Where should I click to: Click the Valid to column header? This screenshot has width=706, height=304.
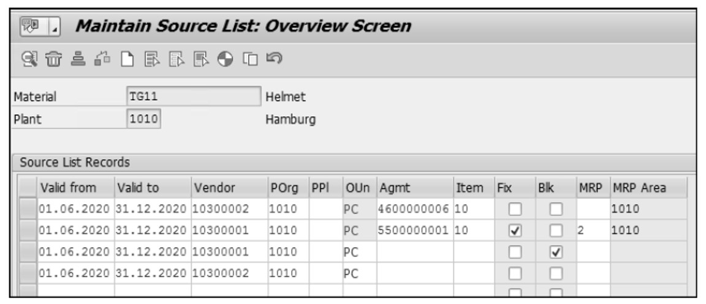click(153, 188)
